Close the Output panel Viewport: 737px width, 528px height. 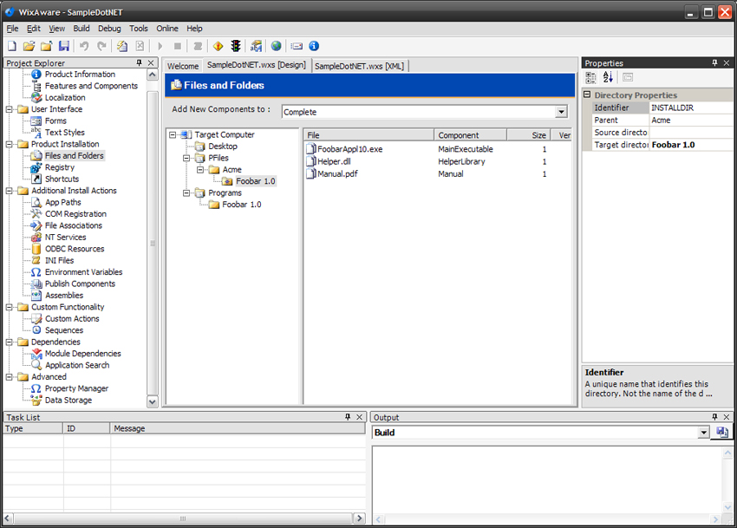[727, 417]
